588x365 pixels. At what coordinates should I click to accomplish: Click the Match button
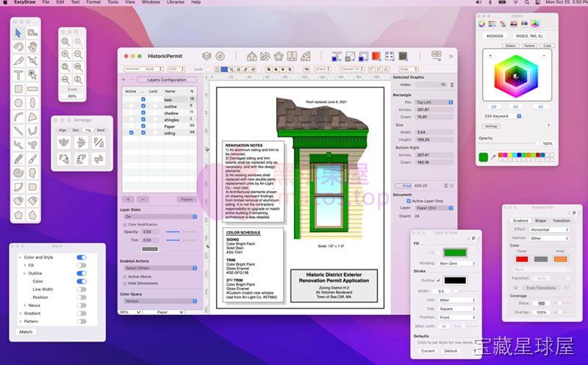[26, 332]
